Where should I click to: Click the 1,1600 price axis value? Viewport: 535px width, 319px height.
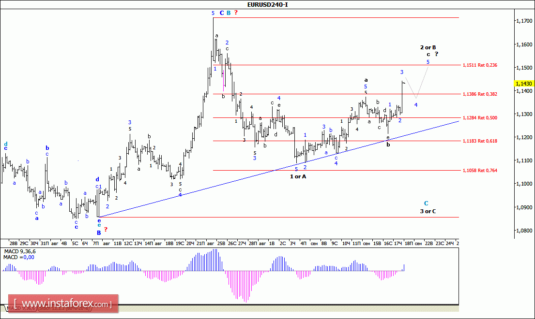[524, 44]
